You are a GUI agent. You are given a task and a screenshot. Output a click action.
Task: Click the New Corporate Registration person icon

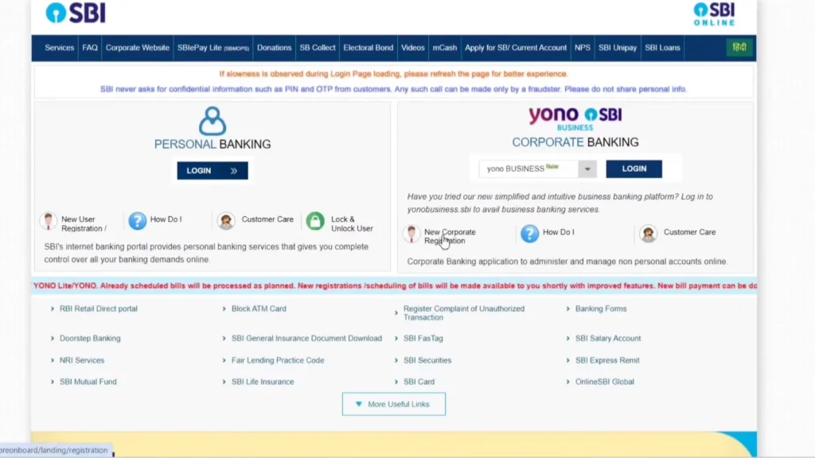[411, 234]
